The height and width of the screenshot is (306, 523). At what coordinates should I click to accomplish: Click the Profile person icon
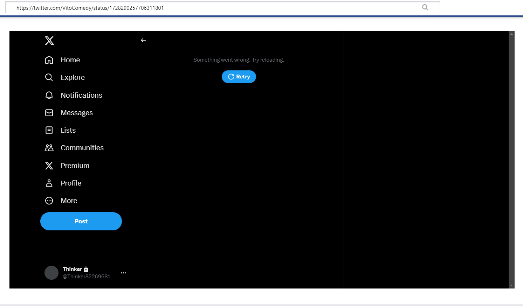tap(49, 183)
